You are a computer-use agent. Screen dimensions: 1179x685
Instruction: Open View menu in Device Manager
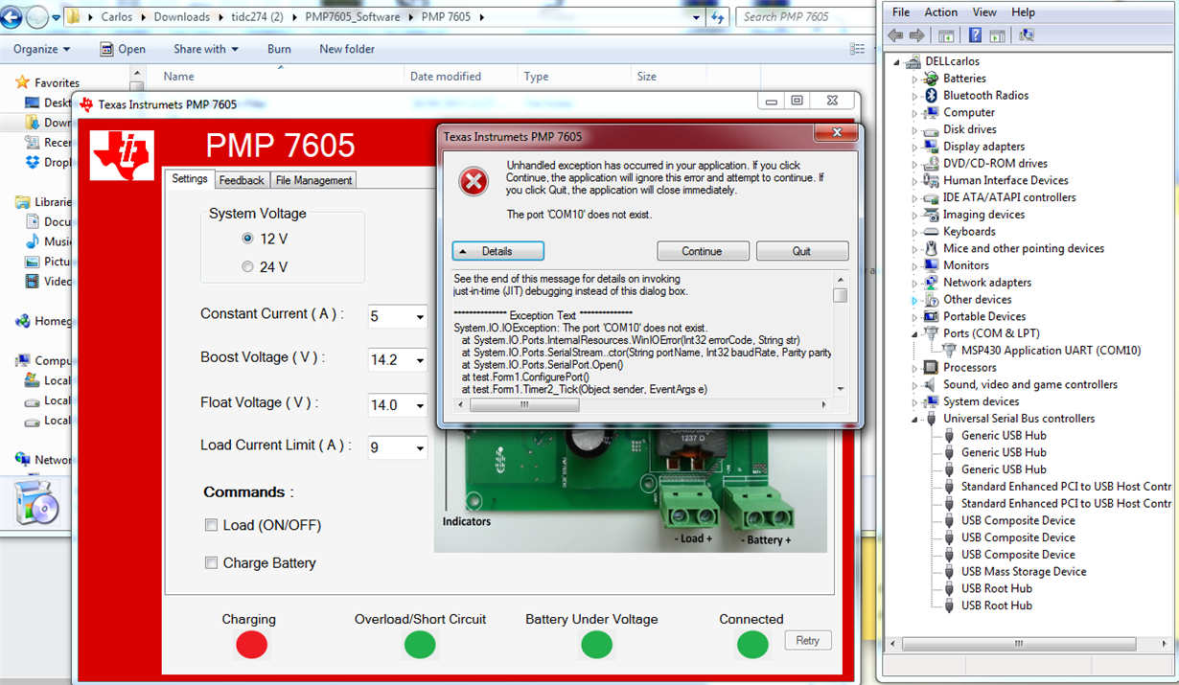tap(984, 12)
